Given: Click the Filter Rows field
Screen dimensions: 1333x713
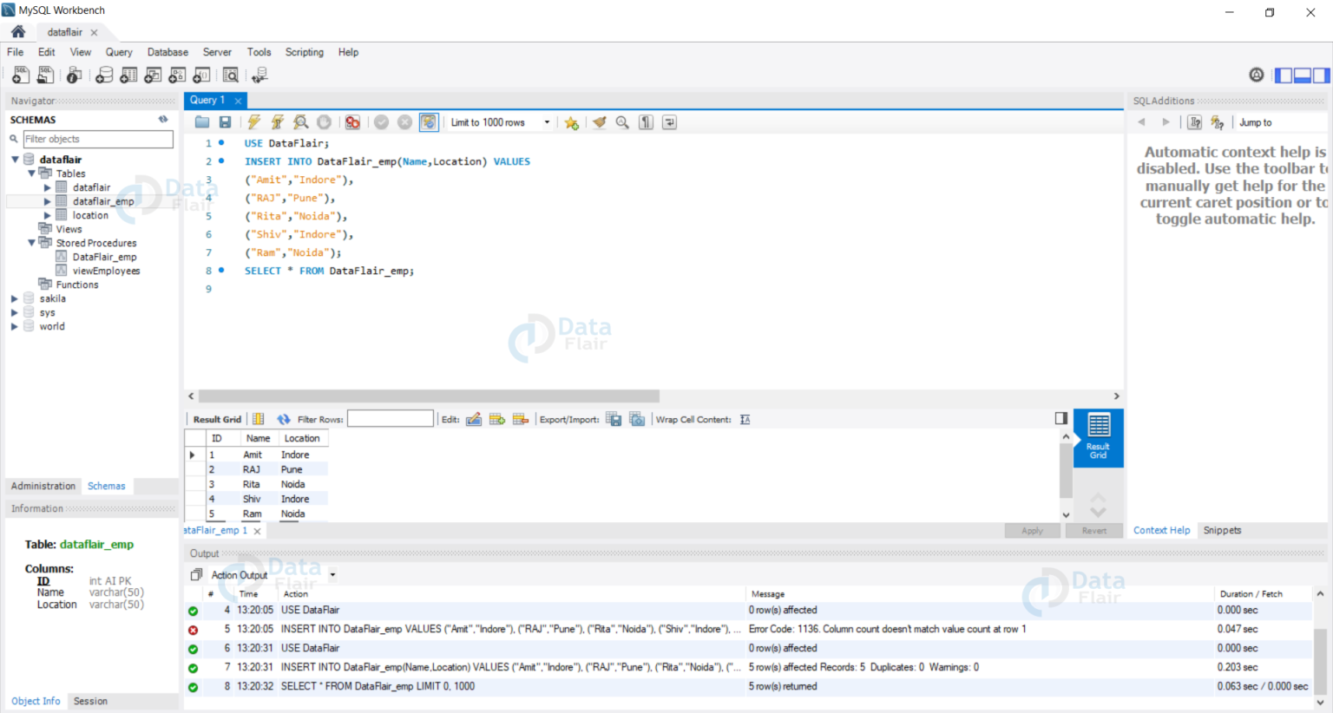Looking at the screenshot, I should click(x=391, y=419).
